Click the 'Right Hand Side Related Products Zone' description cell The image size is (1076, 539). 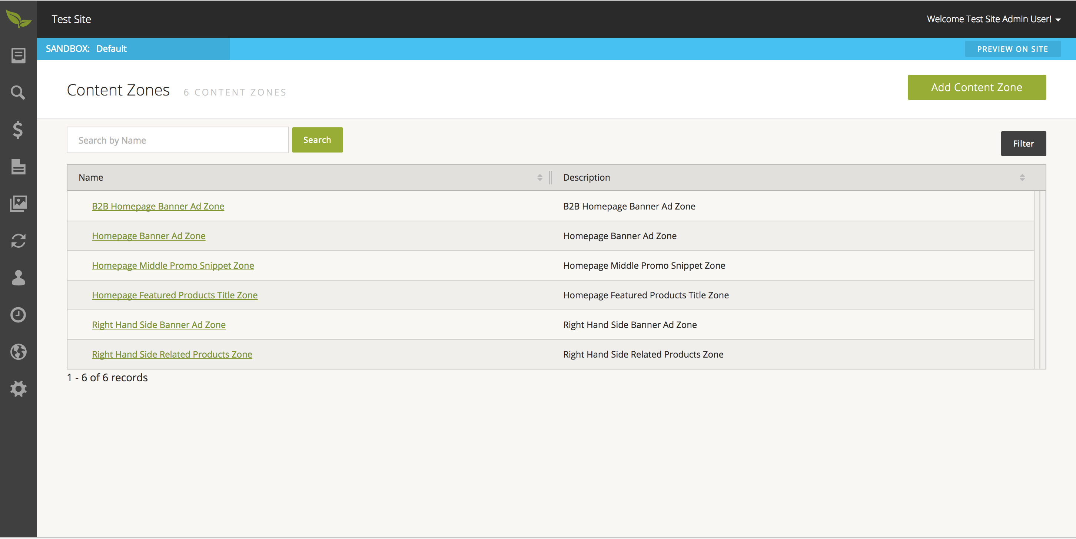click(643, 354)
